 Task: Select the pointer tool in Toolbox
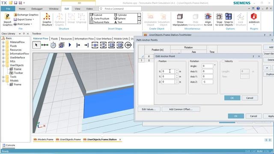coord(36,45)
